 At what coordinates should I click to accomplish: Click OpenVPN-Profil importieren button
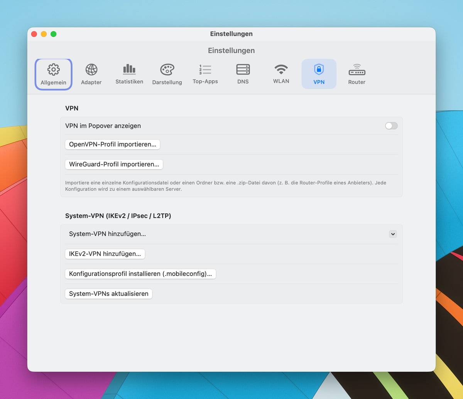coord(113,144)
